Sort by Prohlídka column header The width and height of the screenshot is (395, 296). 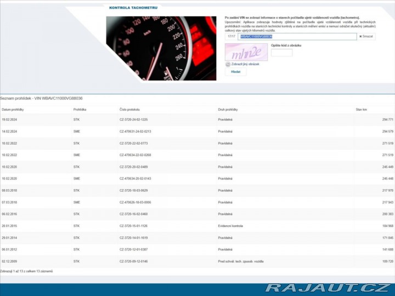click(80, 110)
